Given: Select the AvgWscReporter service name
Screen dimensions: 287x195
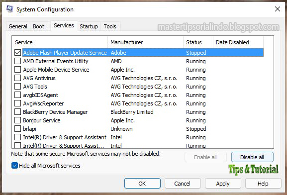Looking at the screenshot, I should tap(43, 103).
